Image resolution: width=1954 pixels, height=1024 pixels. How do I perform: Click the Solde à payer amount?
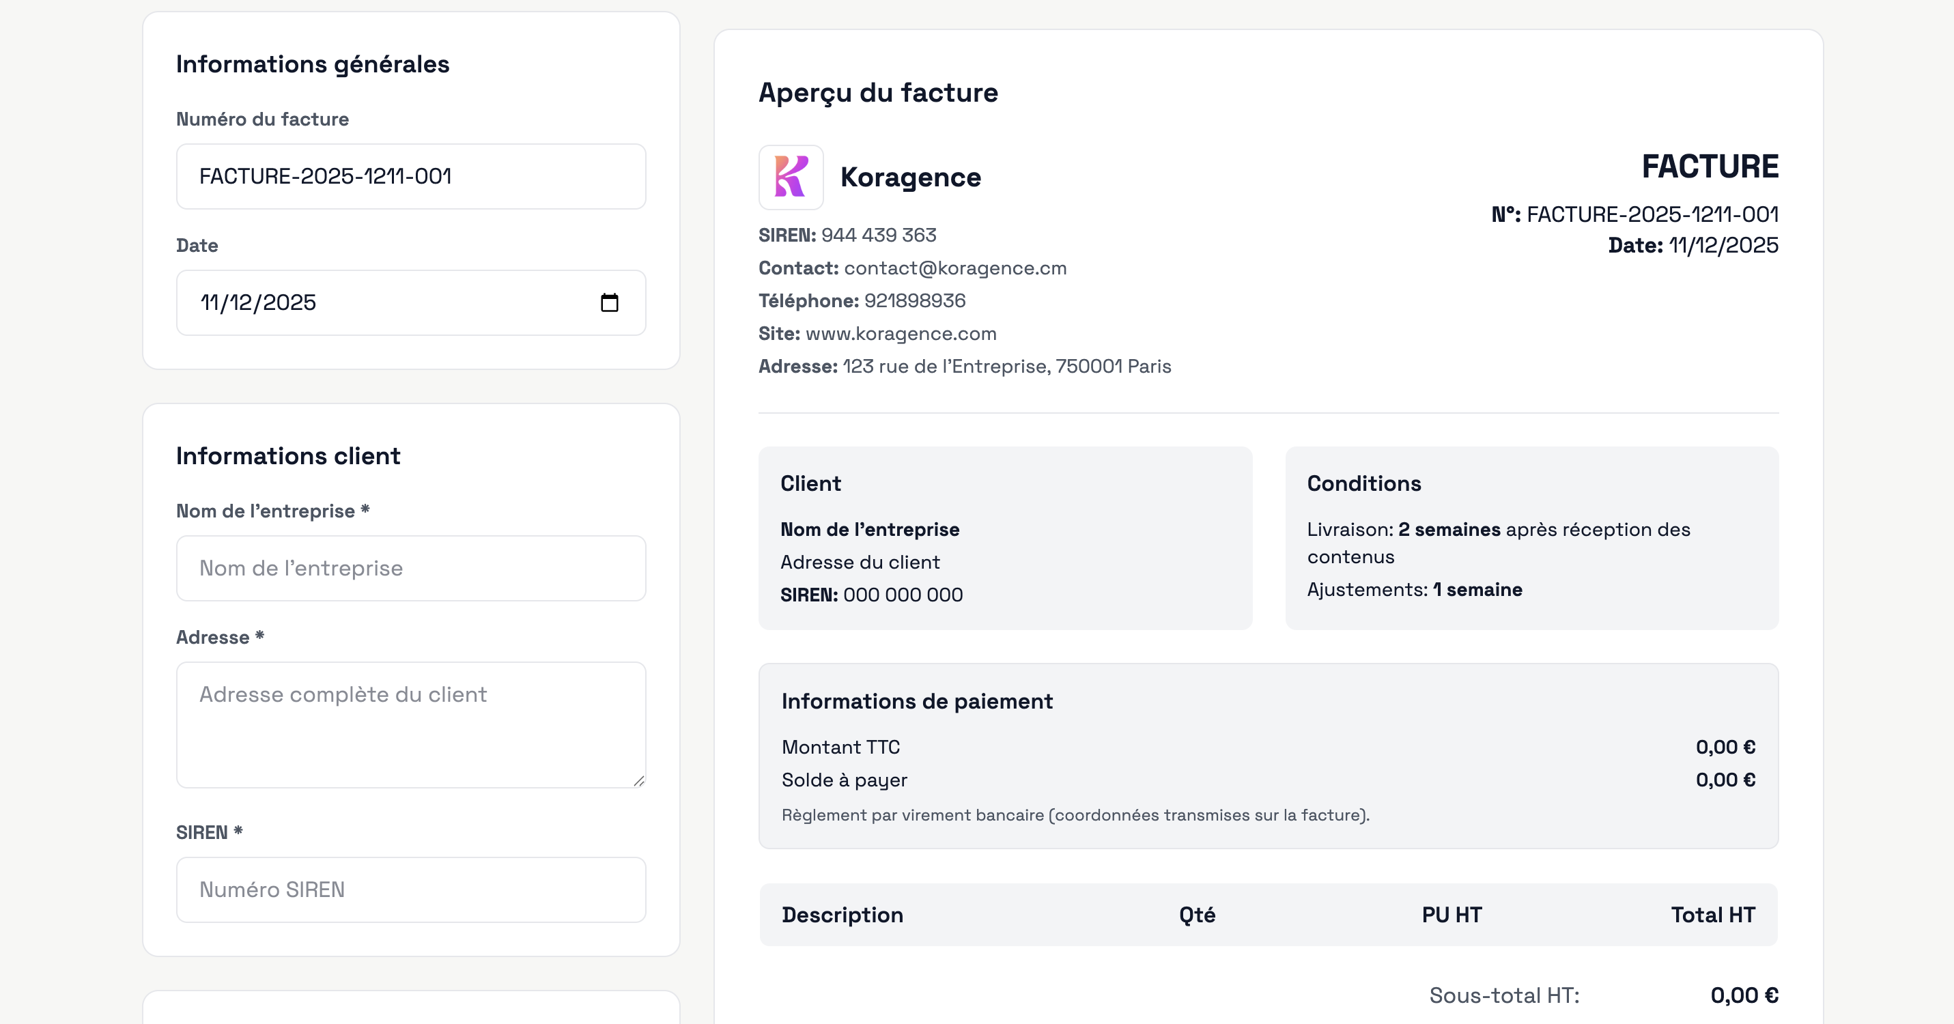pos(1725,780)
